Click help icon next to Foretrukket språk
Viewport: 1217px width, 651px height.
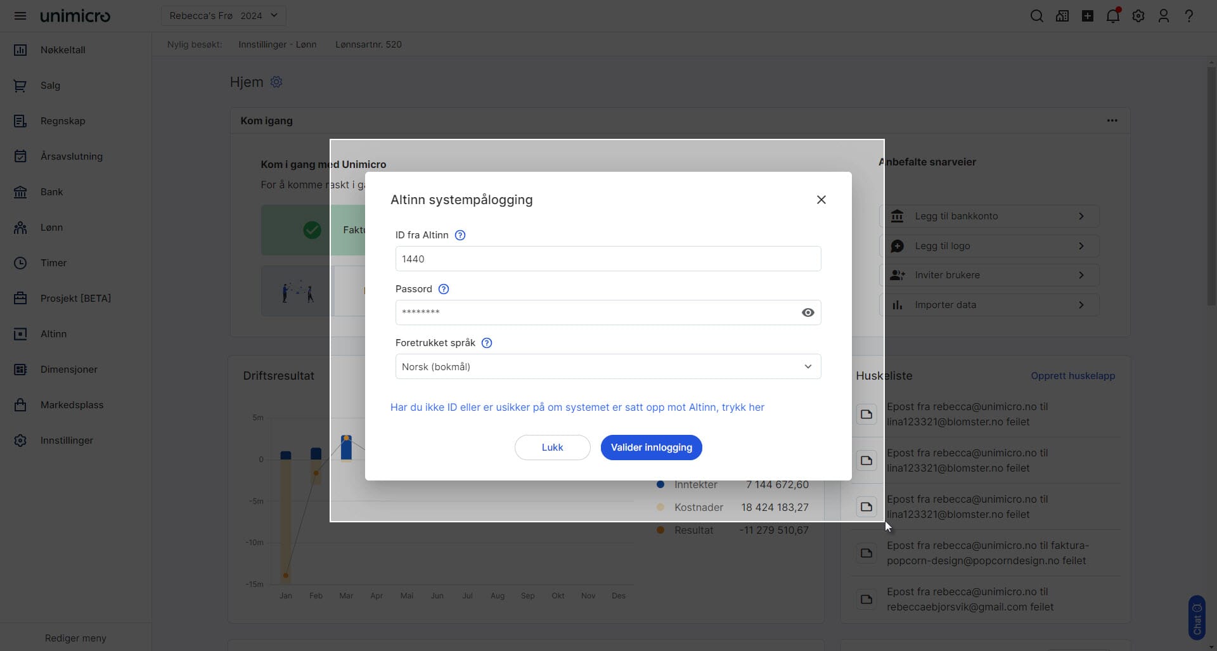(487, 343)
